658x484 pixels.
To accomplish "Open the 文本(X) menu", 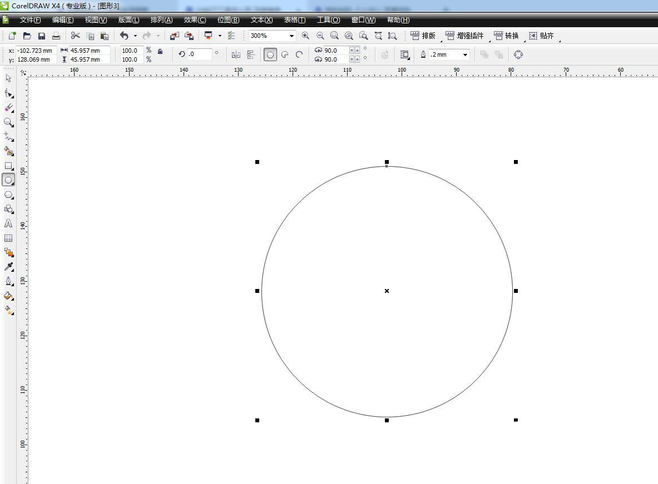I will point(261,20).
